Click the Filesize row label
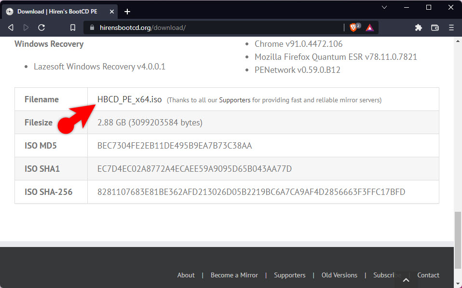 pyautogui.click(x=39, y=123)
